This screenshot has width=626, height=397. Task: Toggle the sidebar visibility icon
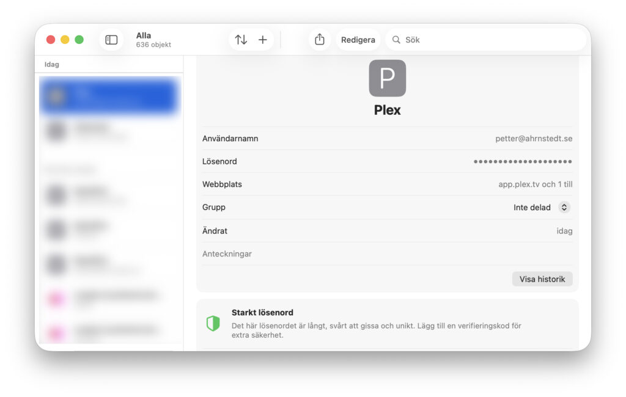(111, 40)
